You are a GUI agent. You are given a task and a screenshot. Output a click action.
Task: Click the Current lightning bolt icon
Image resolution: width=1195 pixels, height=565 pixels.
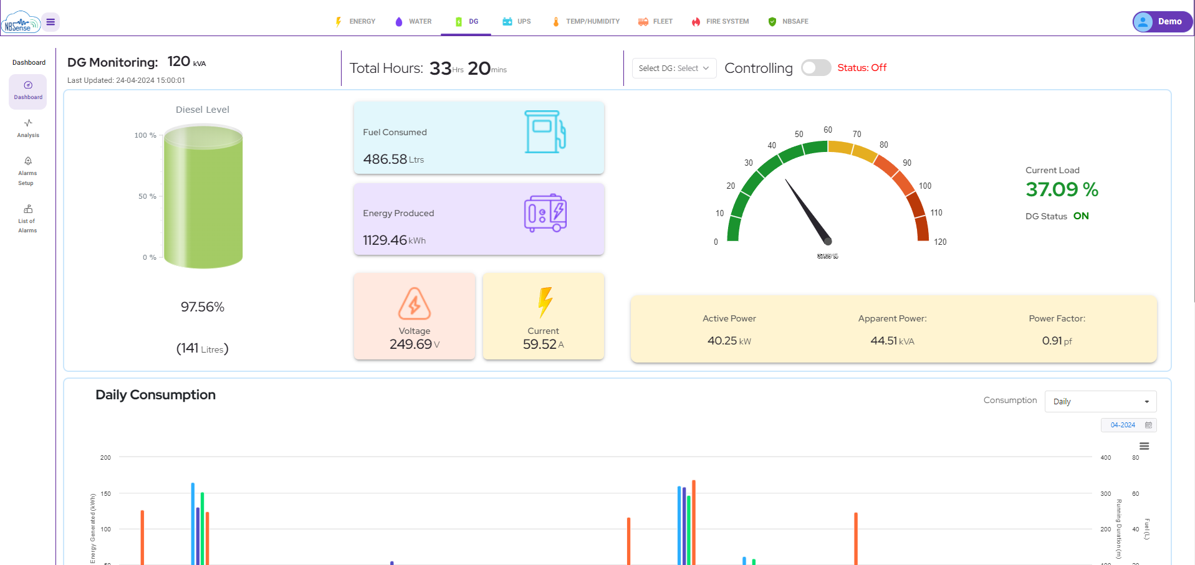pos(545,302)
